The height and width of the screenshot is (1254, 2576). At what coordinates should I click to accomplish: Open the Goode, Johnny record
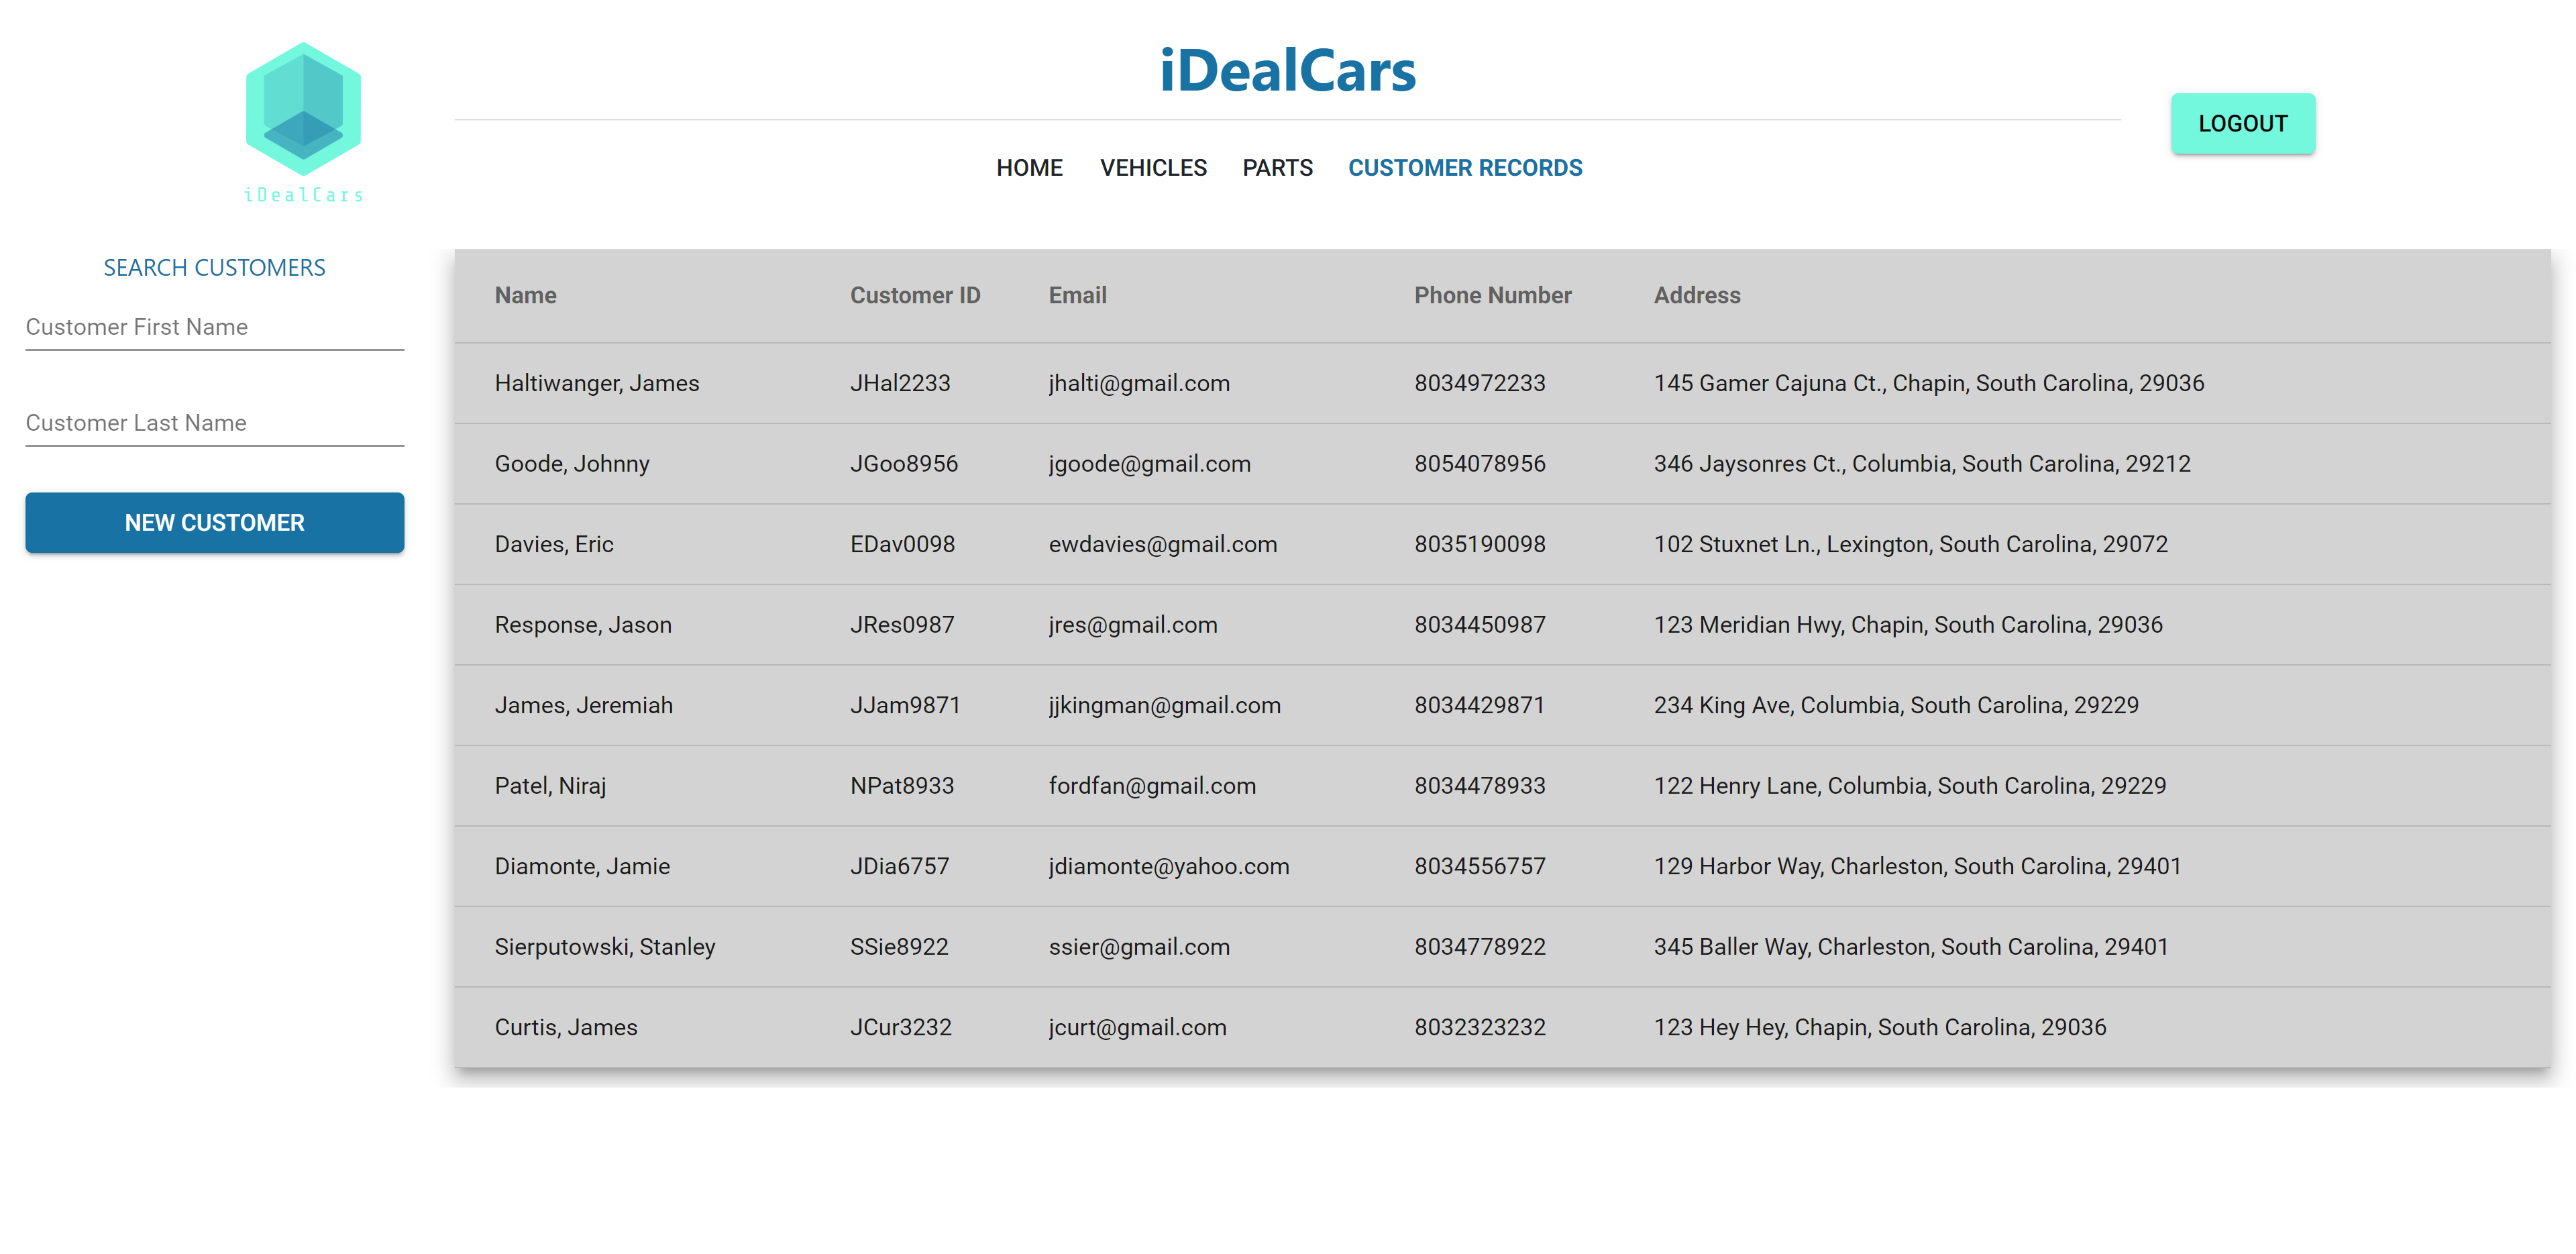coord(1502,464)
